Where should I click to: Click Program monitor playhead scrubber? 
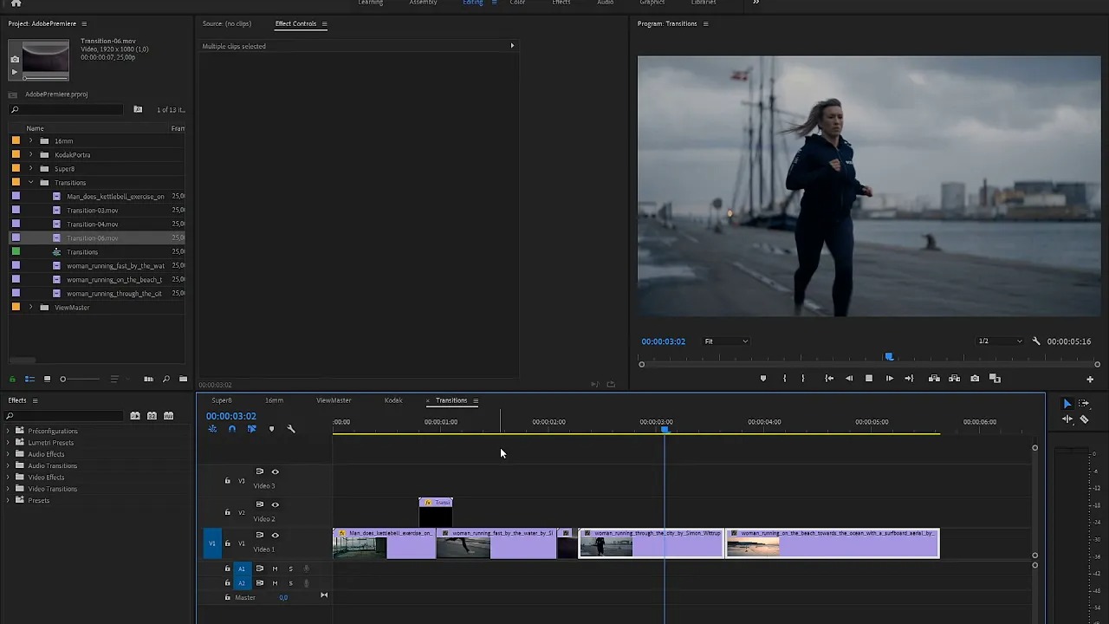click(889, 356)
